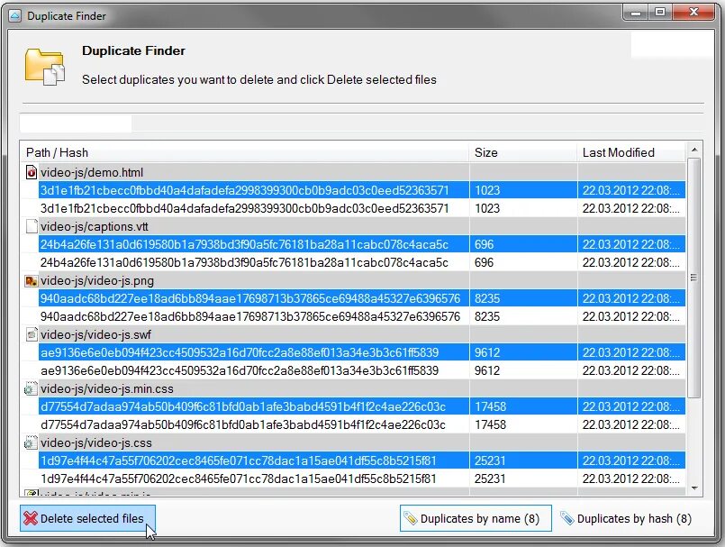The image size is (725, 547).
Task: Click highlighted size value 17458
Action: [490, 406]
